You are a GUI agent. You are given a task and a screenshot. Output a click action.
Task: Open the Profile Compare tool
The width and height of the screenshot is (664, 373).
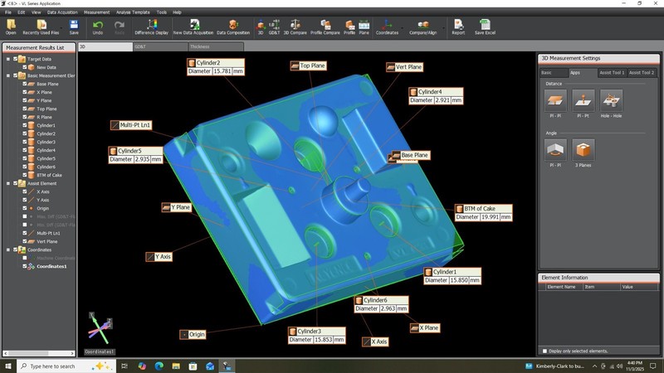point(325,27)
